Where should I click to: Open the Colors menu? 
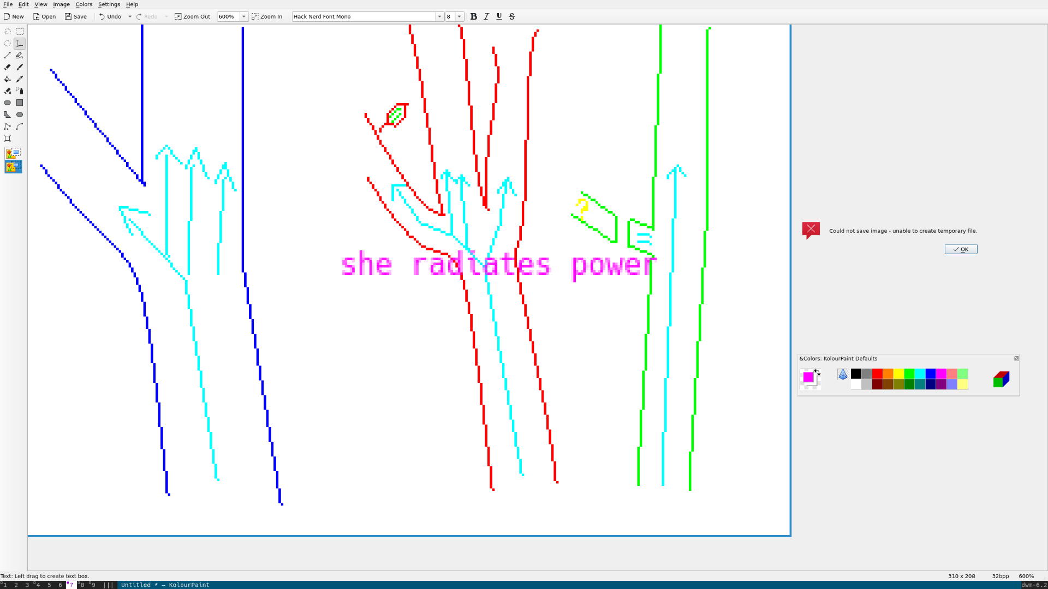click(x=84, y=4)
